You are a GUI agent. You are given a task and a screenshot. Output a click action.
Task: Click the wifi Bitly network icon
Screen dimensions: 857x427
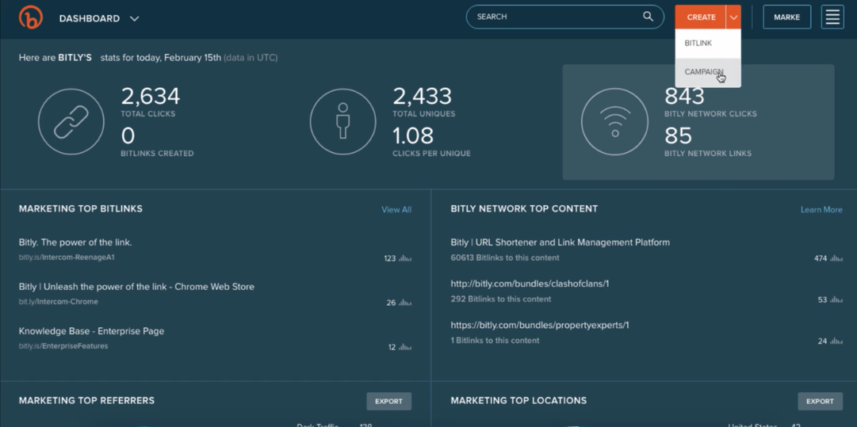tap(615, 122)
